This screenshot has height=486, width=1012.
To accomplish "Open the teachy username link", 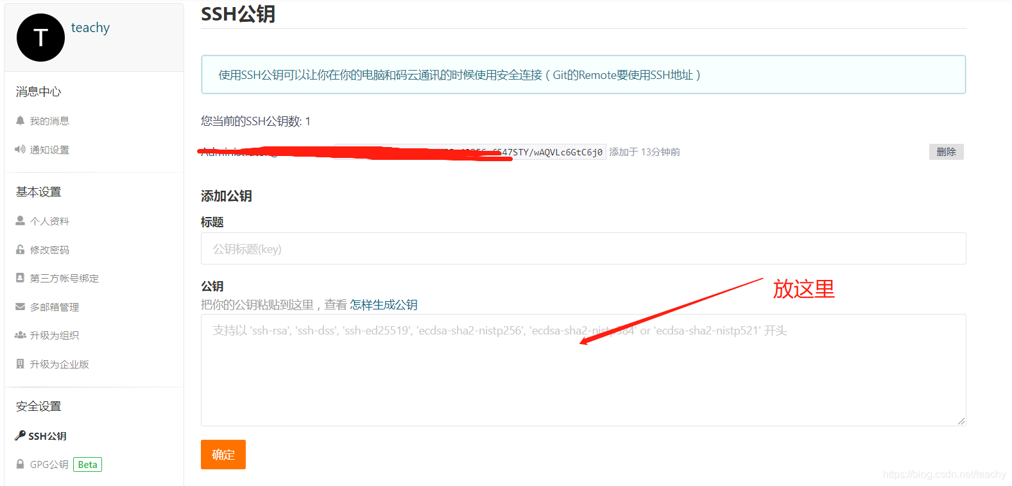I will click(x=90, y=28).
